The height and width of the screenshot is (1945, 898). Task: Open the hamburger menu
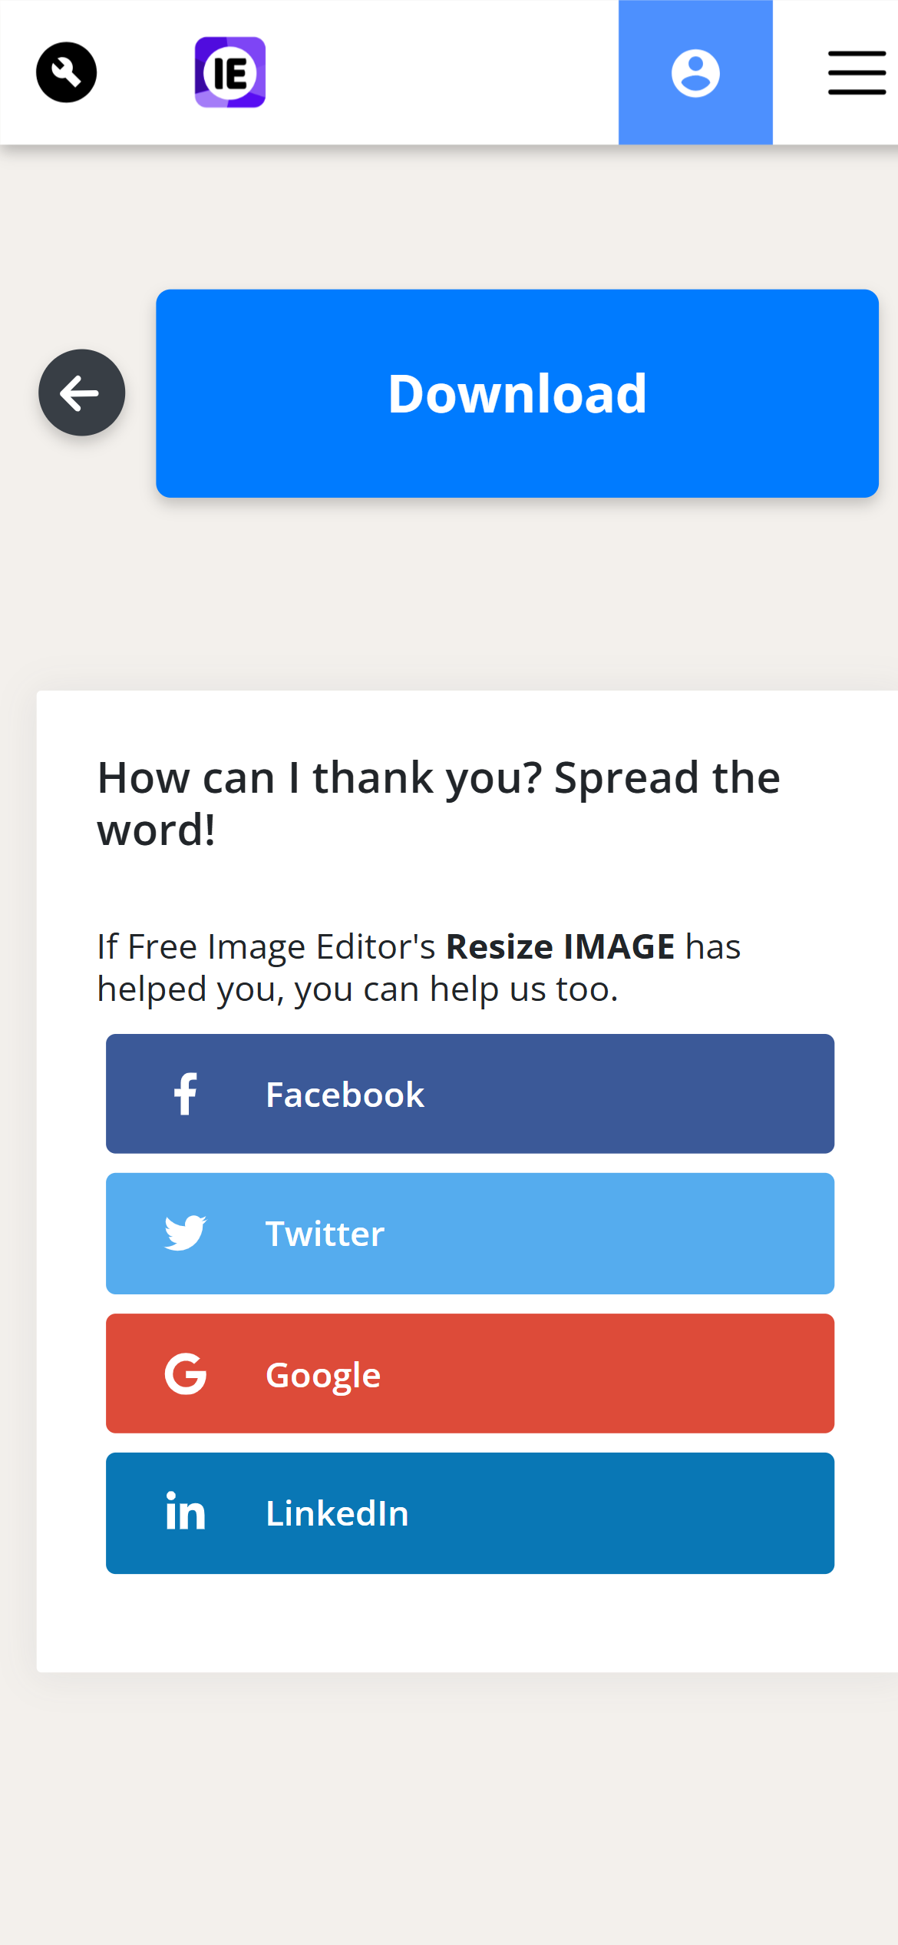857,73
